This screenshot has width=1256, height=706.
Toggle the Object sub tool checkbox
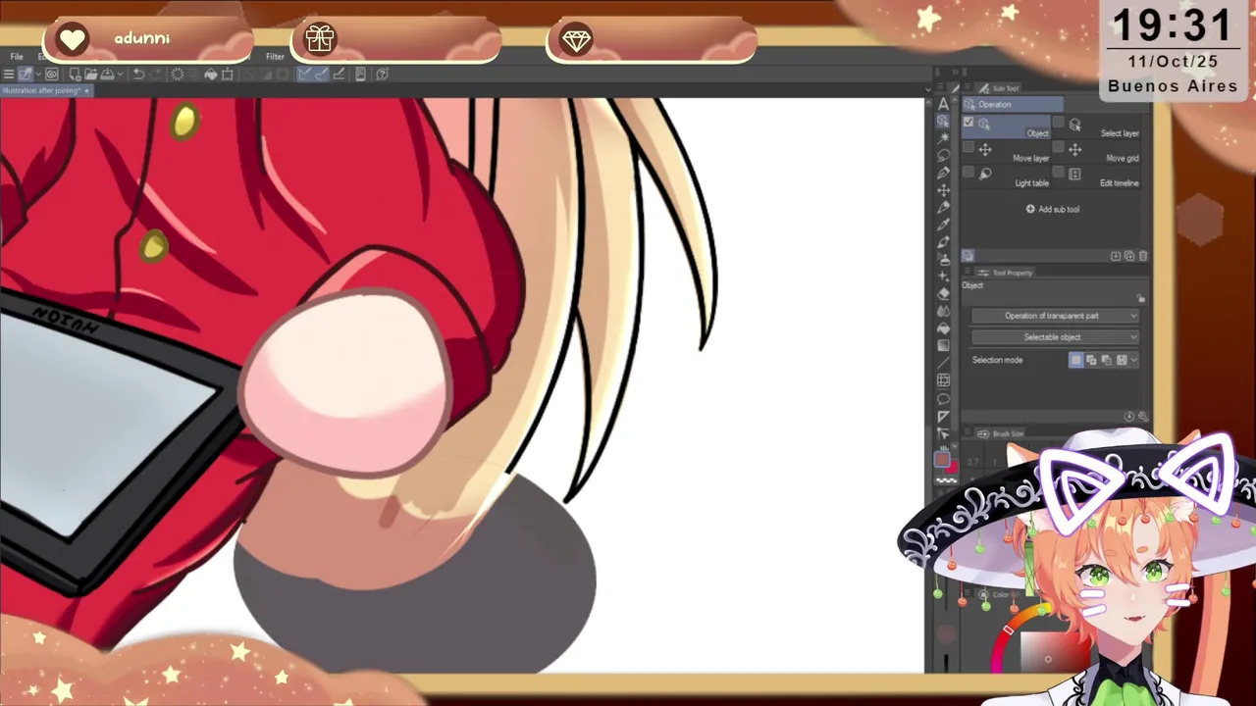(x=968, y=122)
